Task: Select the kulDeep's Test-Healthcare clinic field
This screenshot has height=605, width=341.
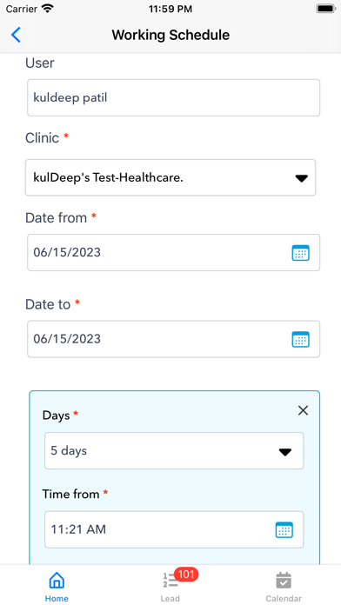Action: point(170,177)
